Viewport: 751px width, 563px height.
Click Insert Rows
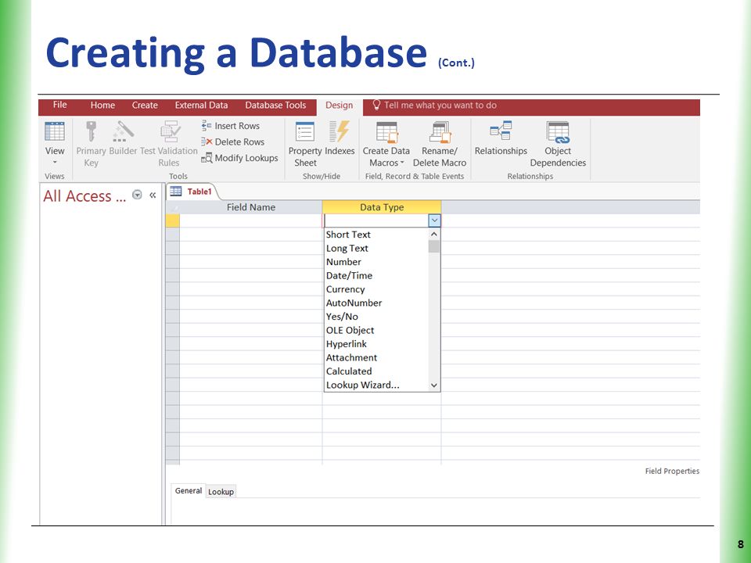coord(230,126)
